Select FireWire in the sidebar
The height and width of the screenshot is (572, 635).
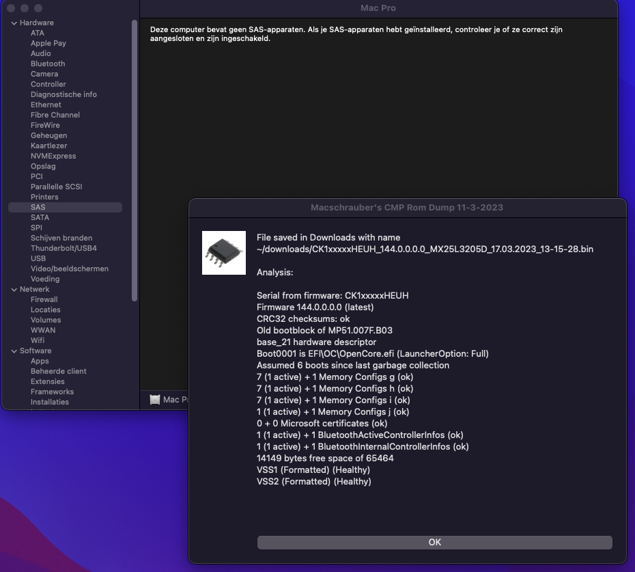click(x=45, y=125)
